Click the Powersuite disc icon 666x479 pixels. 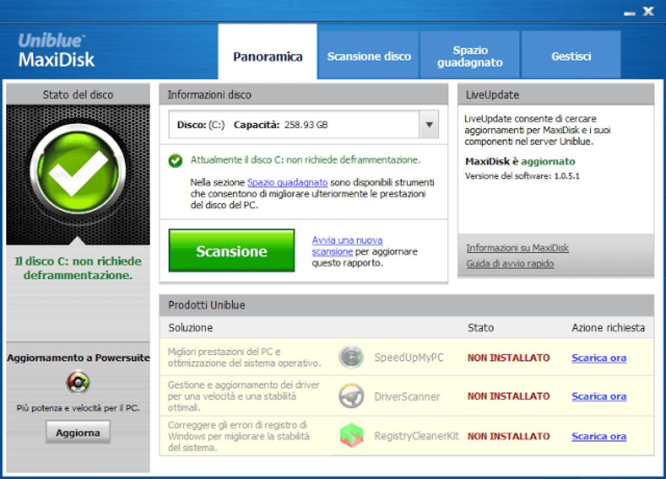coord(78,382)
